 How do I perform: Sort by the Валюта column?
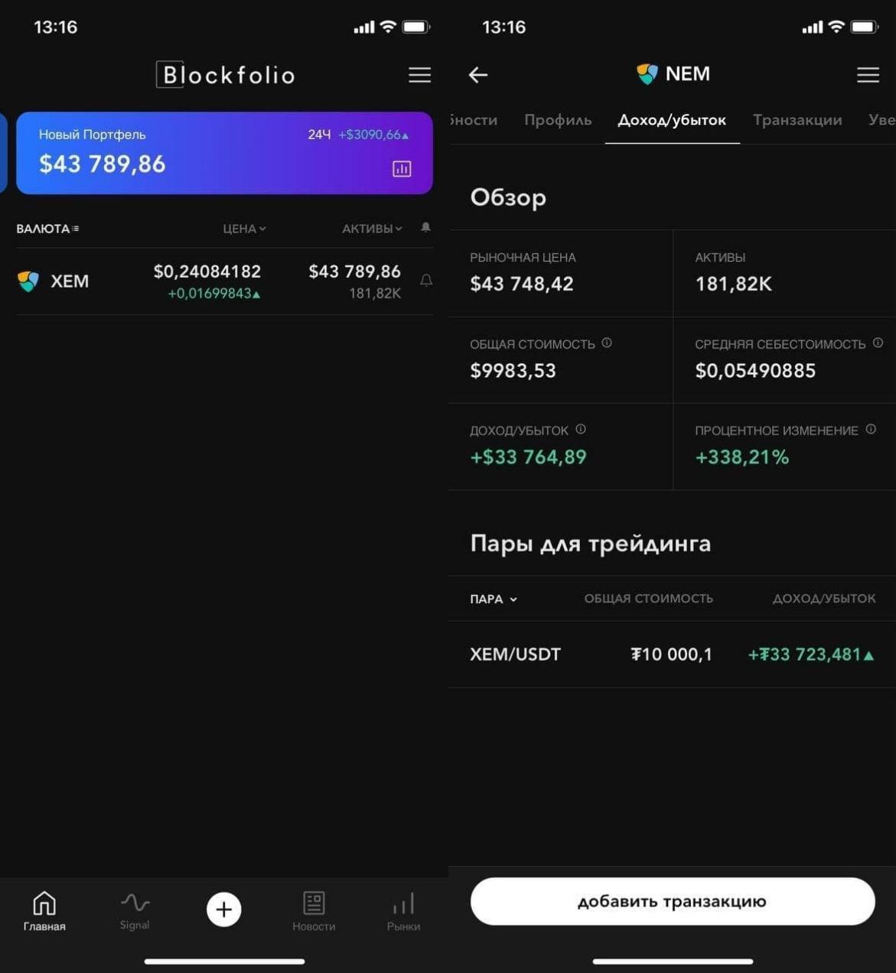click(47, 229)
